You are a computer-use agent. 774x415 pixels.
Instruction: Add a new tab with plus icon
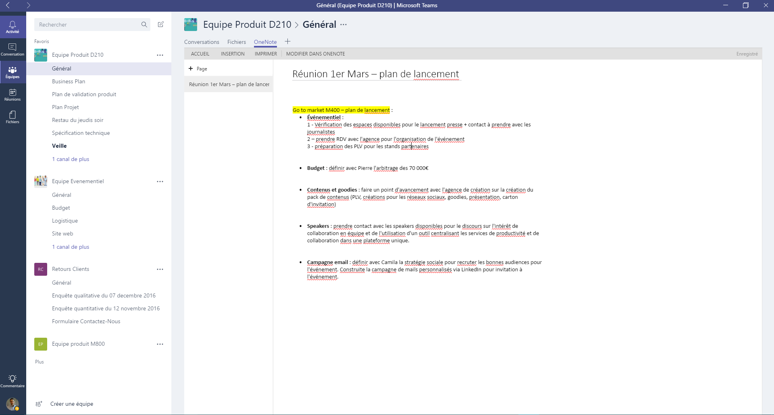click(x=287, y=41)
